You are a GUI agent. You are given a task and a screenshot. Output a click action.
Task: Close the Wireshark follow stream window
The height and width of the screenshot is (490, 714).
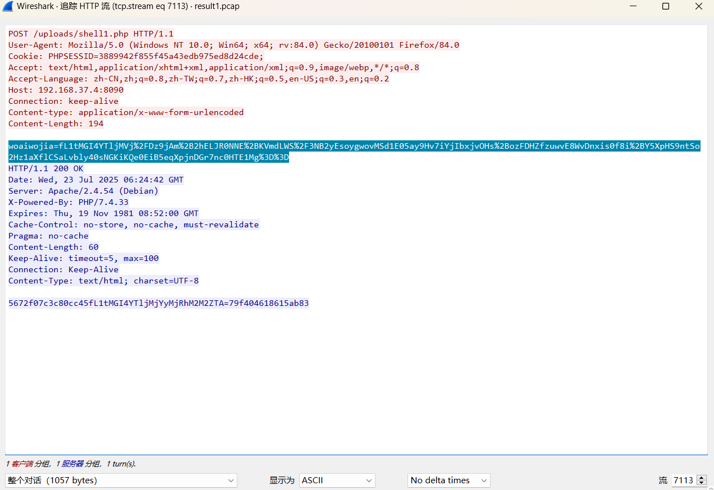[698, 7]
